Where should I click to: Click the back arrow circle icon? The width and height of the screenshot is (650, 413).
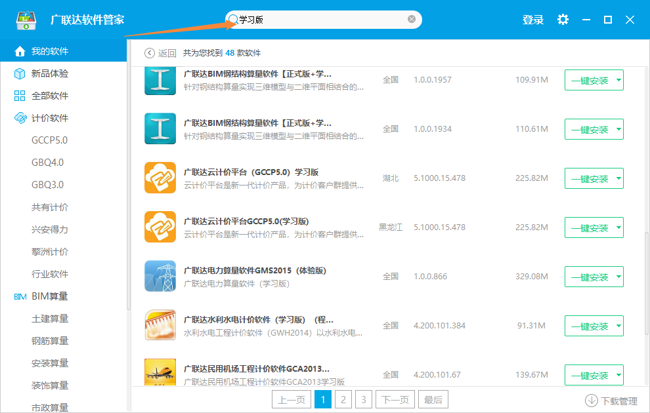click(x=149, y=53)
